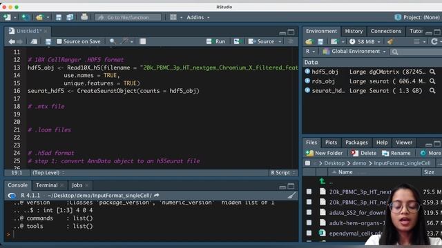
Task: Open the R language selector in Environment
Action: pos(310,52)
